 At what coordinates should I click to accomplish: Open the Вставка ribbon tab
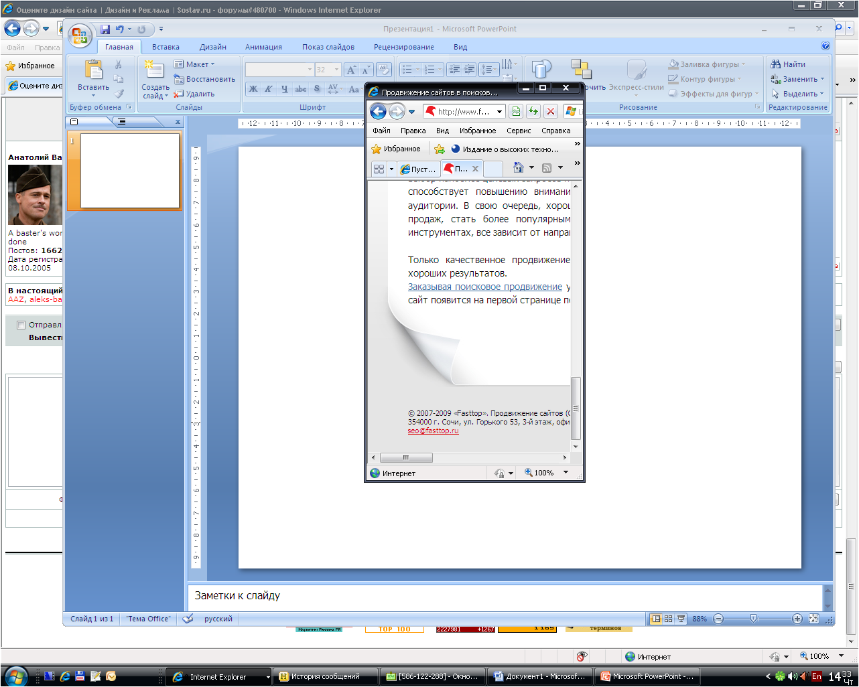166,47
